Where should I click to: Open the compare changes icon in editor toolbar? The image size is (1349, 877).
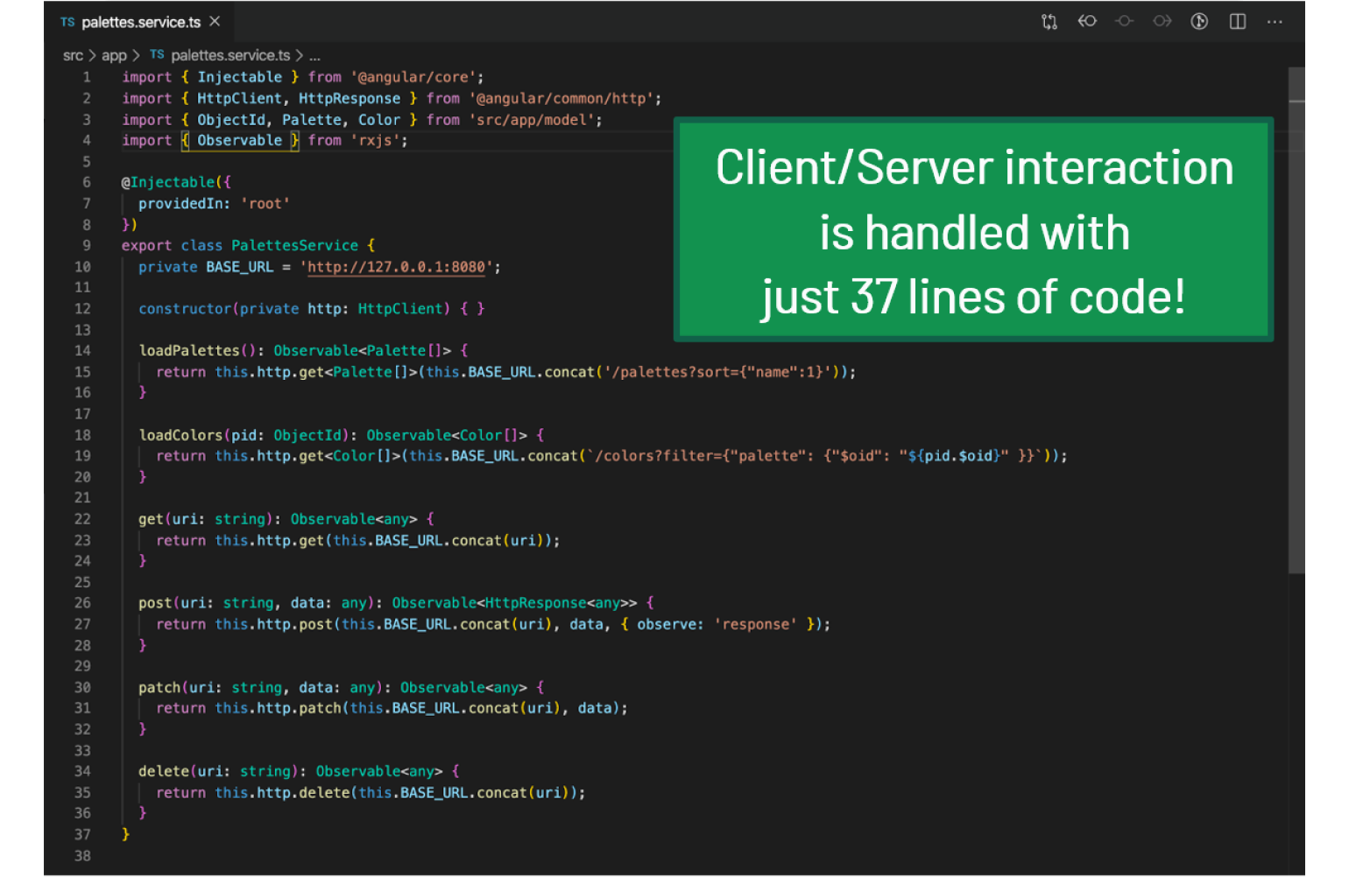1049,22
